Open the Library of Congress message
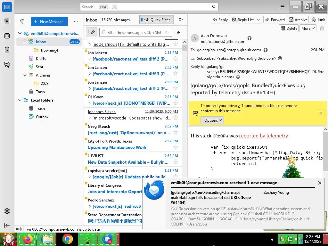The image size is (328, 246). (113, 188)
